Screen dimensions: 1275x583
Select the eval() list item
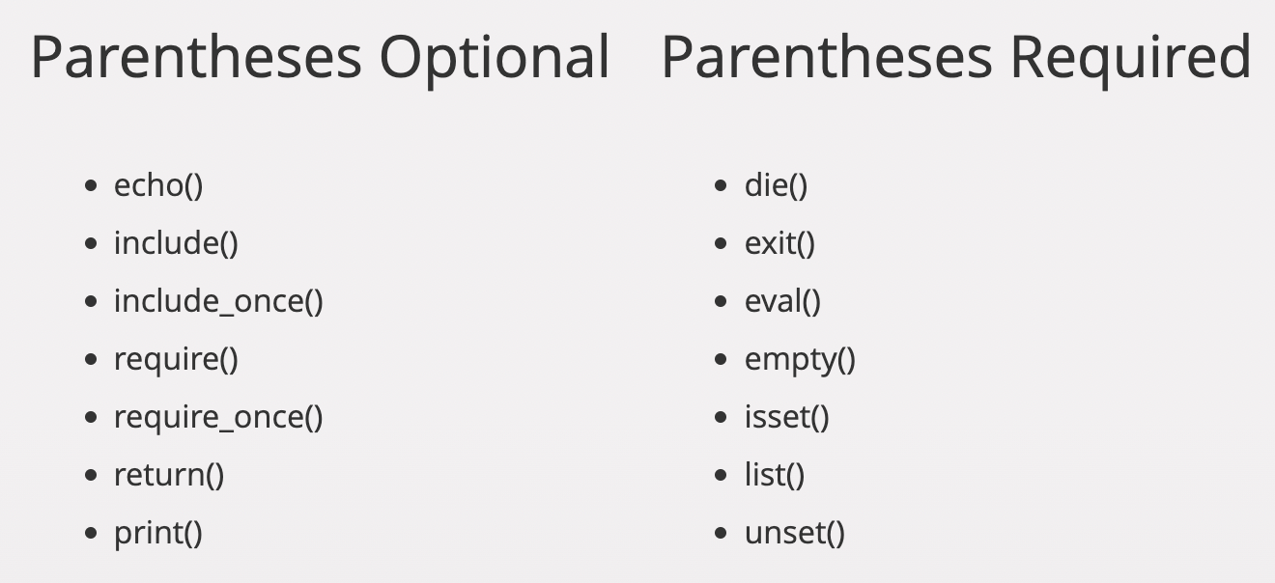click(x=782, y=301)
